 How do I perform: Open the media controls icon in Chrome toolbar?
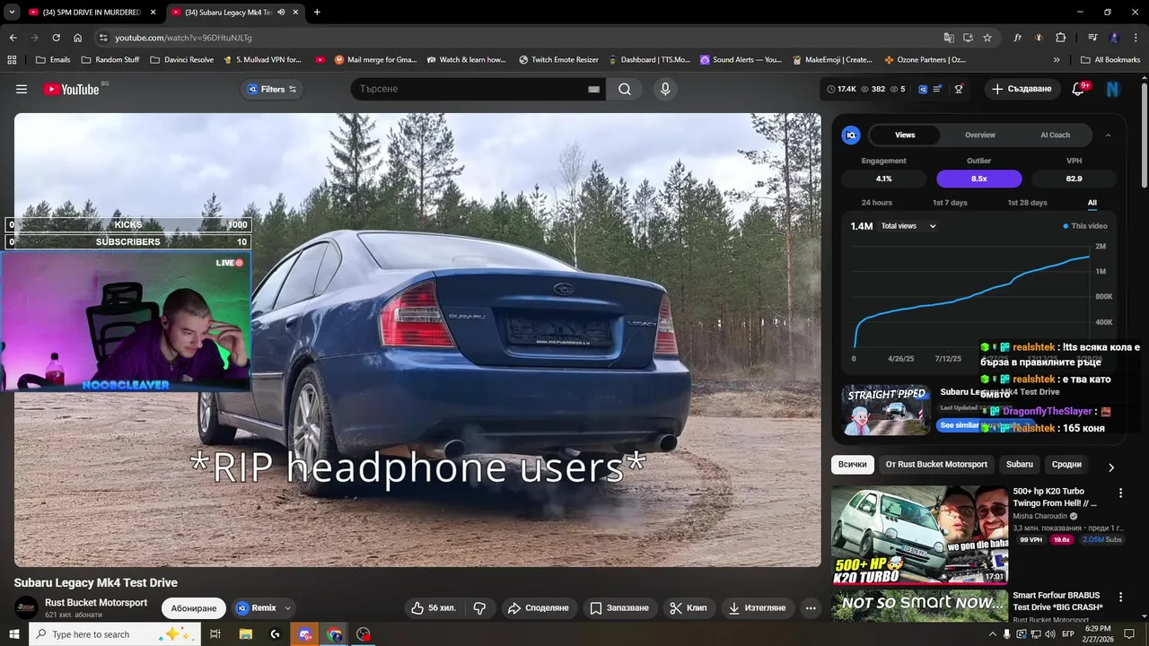(x=1092, y=38)
